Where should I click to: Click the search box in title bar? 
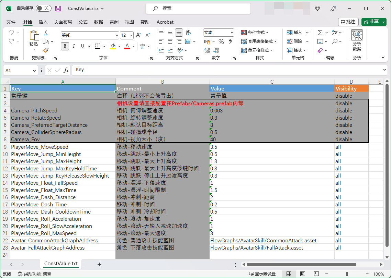[x=198, y=9]
